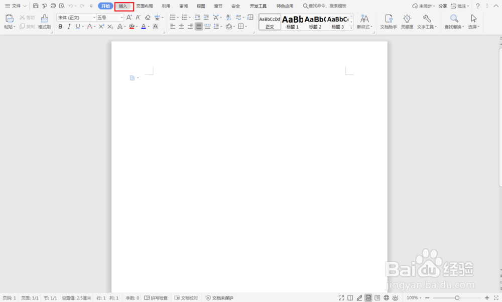502x302 pixels.
Task: Click the Distributed alignment icon
Action: click(x=207, y=27)
